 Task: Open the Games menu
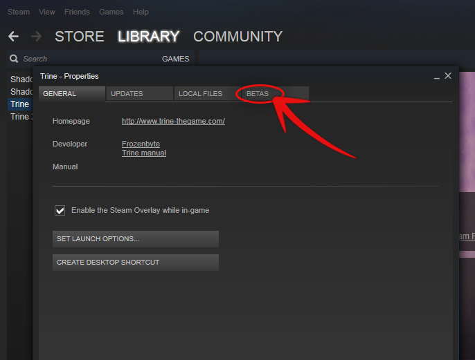(x=111, y=12)
